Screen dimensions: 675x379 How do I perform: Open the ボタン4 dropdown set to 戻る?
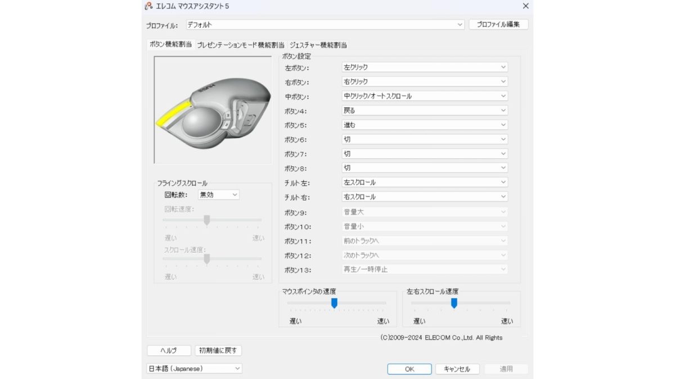pyautogui.click(x=425, y=111)
